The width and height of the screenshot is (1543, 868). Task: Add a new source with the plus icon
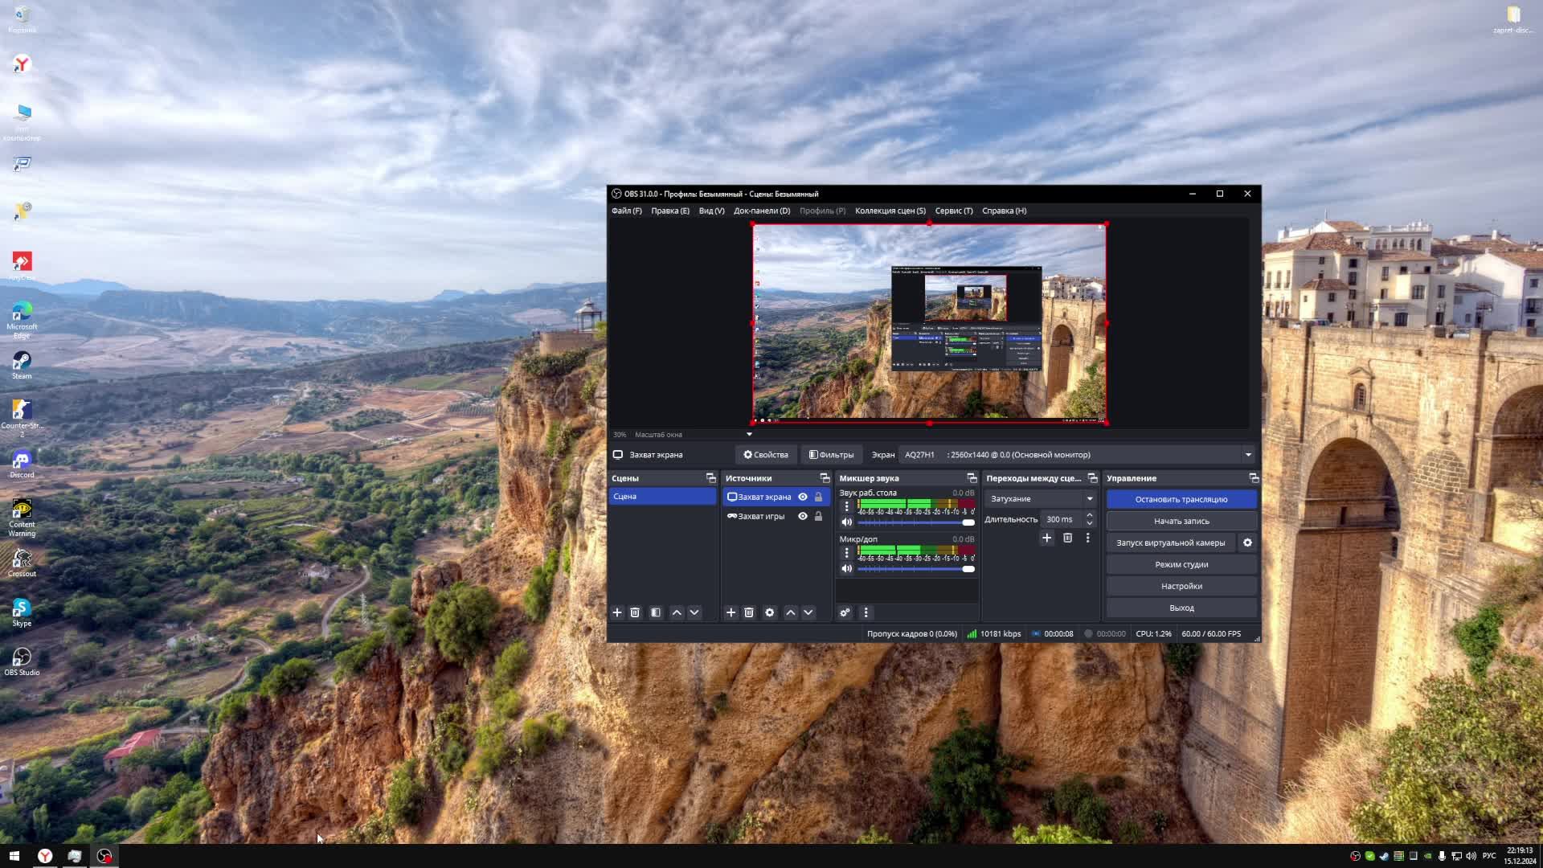731,612
